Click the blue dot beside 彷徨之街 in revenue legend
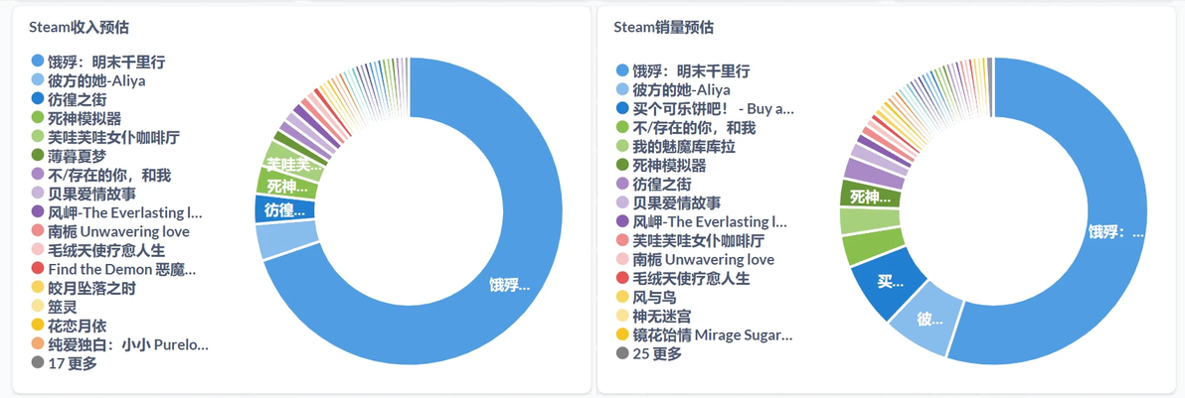Screen dimensions: 1185x398 point(38,99)
